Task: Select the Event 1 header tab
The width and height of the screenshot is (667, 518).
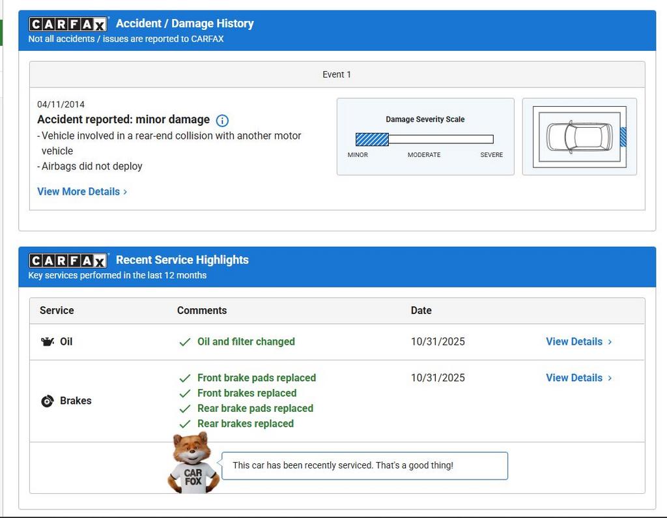Action: tap(337, 74)
